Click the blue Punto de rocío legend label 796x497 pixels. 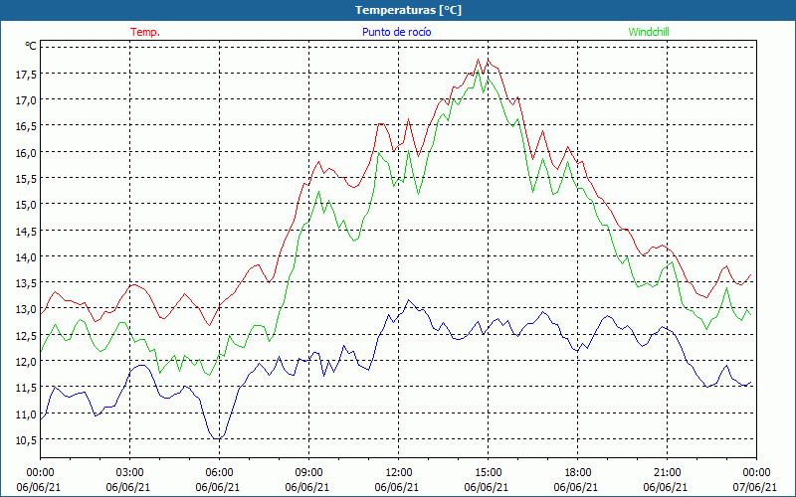(396, 32)
